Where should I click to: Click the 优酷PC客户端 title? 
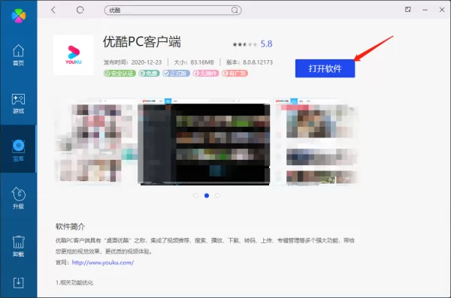tap(142, 42)
